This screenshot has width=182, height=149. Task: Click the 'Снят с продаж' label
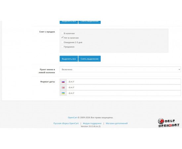coord(47,32)
